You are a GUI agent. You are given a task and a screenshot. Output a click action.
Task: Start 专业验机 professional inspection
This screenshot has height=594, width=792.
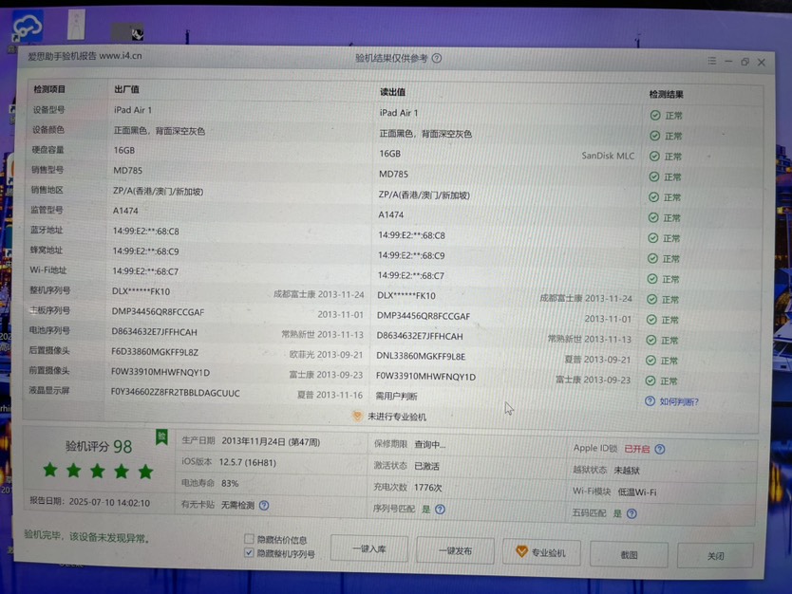(x=541, y=552)
